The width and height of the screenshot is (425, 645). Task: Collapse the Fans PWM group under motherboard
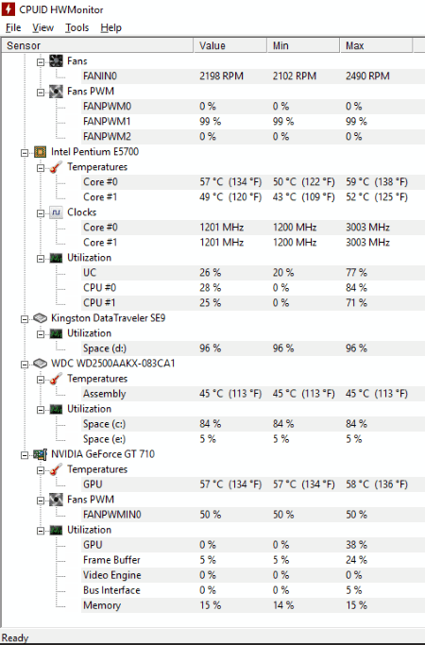pos(41,93)
